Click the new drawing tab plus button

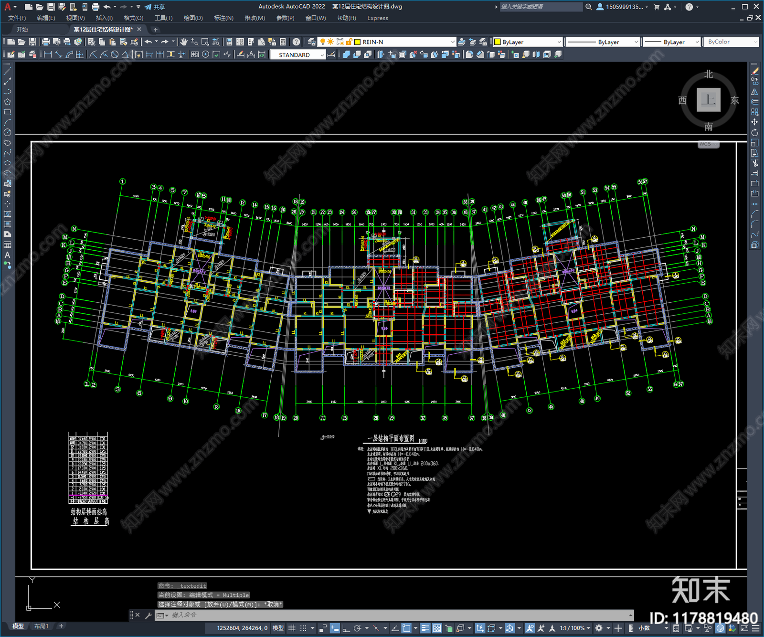click(x=155, y=30)
